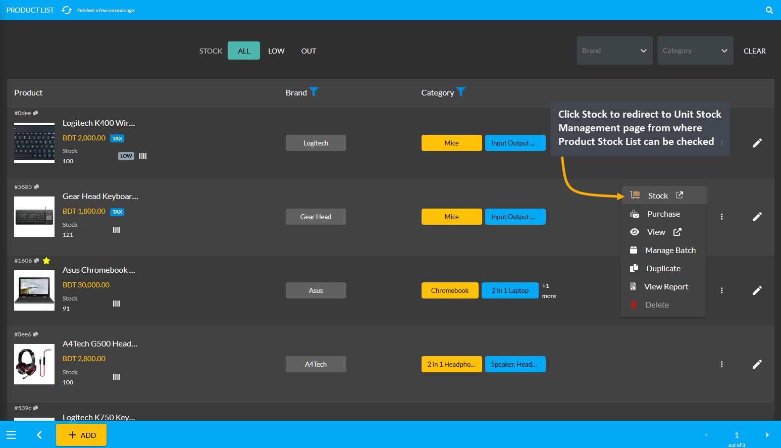Click Mice tag in Logitech K400 row

click(x=452, y=143)
